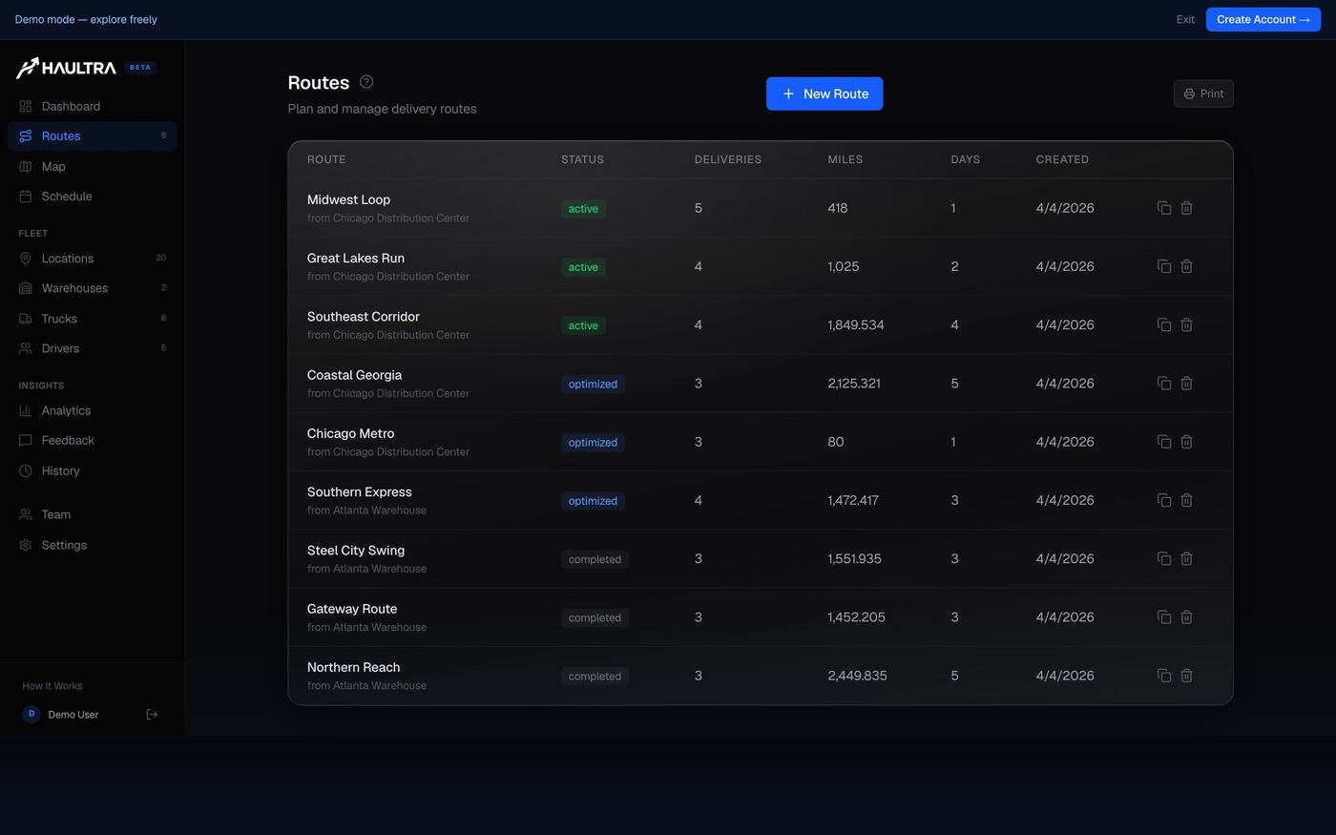Click the 2,449.835 miles value

[x=857, y=676]
